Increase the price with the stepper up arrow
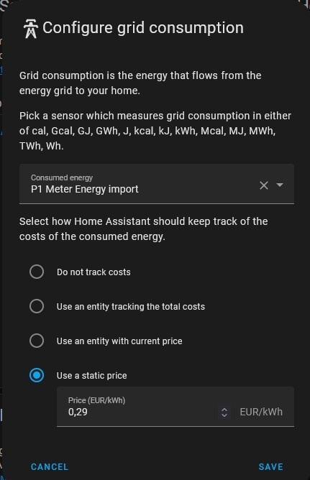The image size is (310, 480). tap(224, 410)
